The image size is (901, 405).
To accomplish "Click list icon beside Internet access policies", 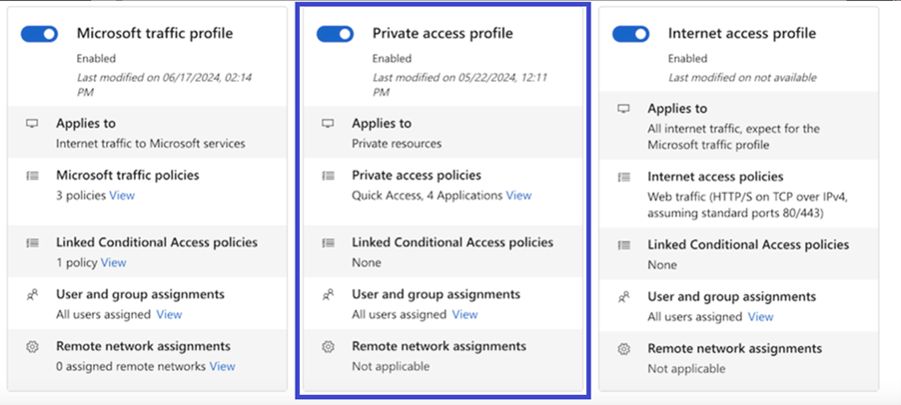I will coord(623,178).
